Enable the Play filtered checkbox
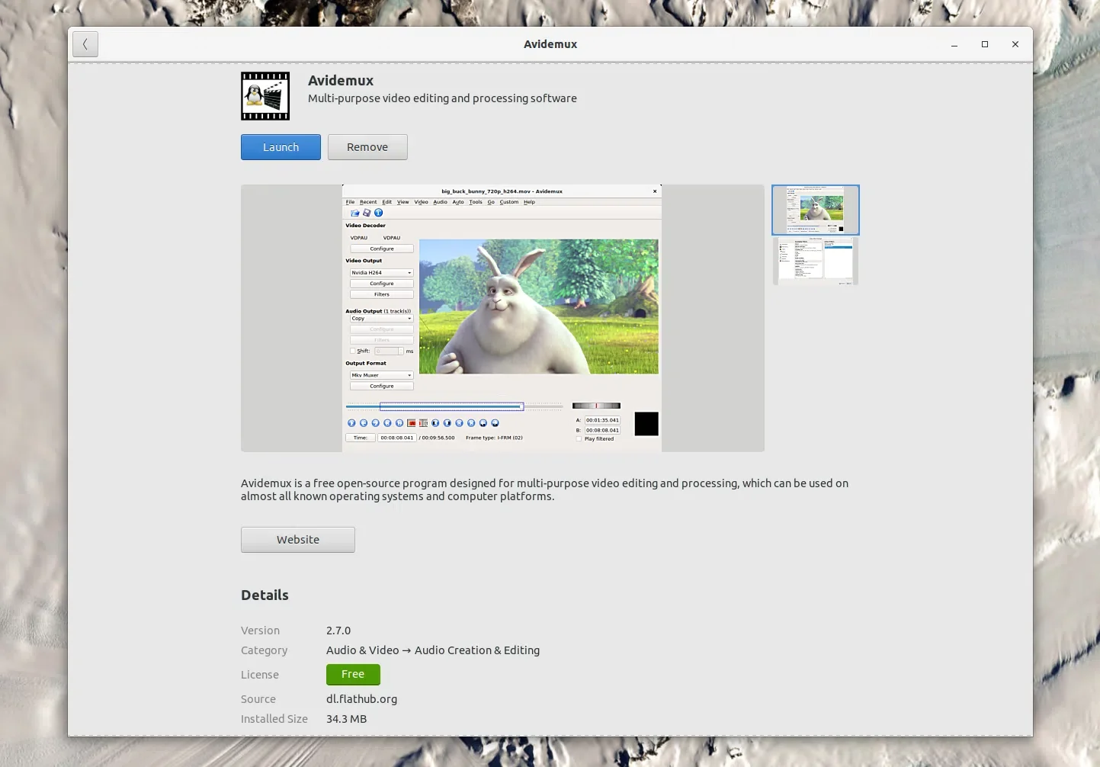1100x767 pixels. coord(580,438)
